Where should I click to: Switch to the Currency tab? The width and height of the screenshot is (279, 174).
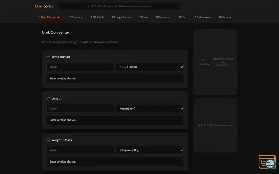tap(76, 17)
